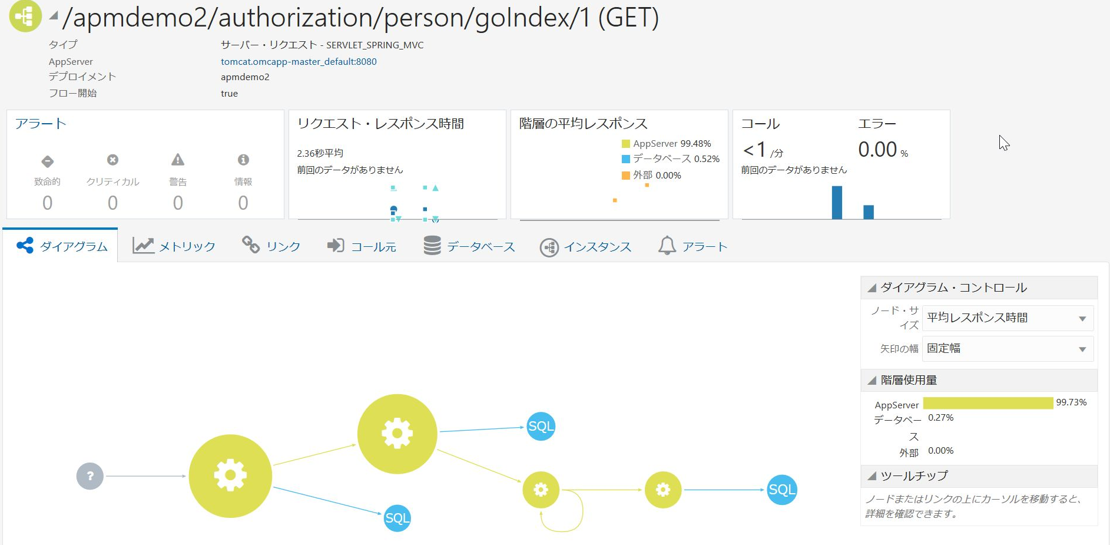Click the データベース blue legend swatch

tap(626, 159)
